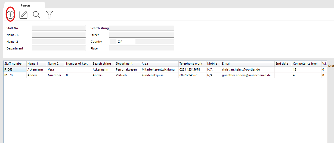Sort by Name-1 column header

(37, 64)
